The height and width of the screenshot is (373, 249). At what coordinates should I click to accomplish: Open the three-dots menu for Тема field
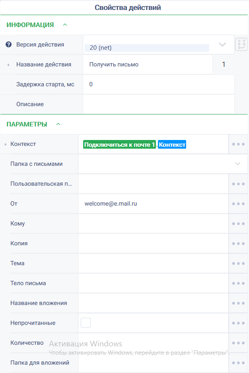click(238, 263)
